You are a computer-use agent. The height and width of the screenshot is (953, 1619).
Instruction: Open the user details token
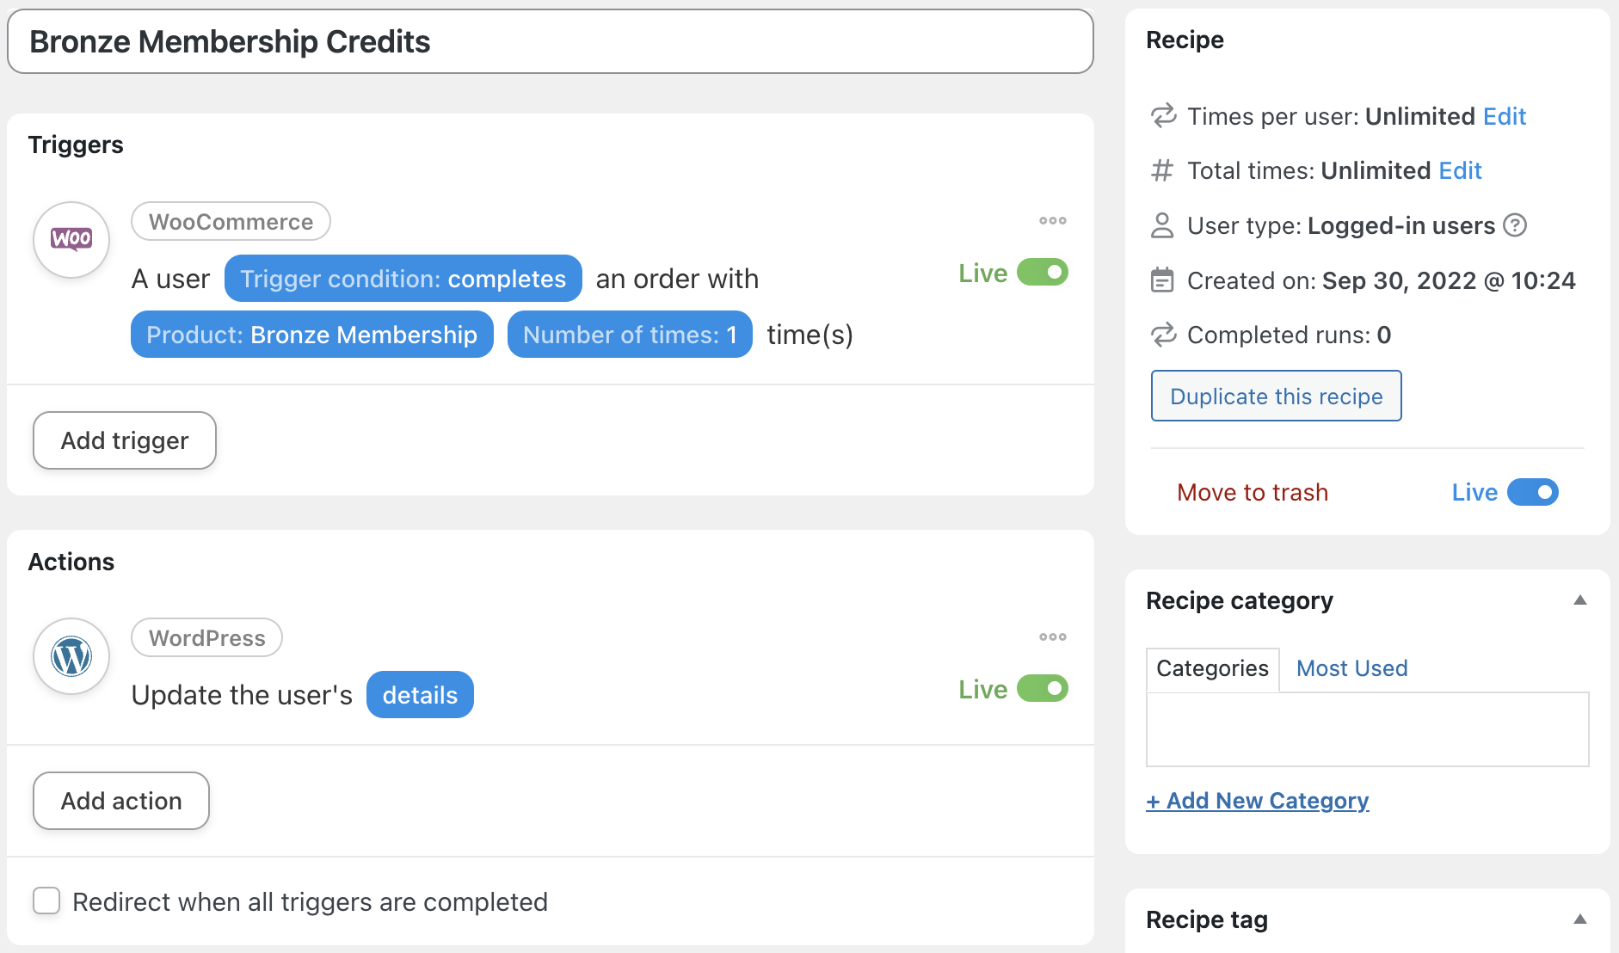[x=420, y=695]
